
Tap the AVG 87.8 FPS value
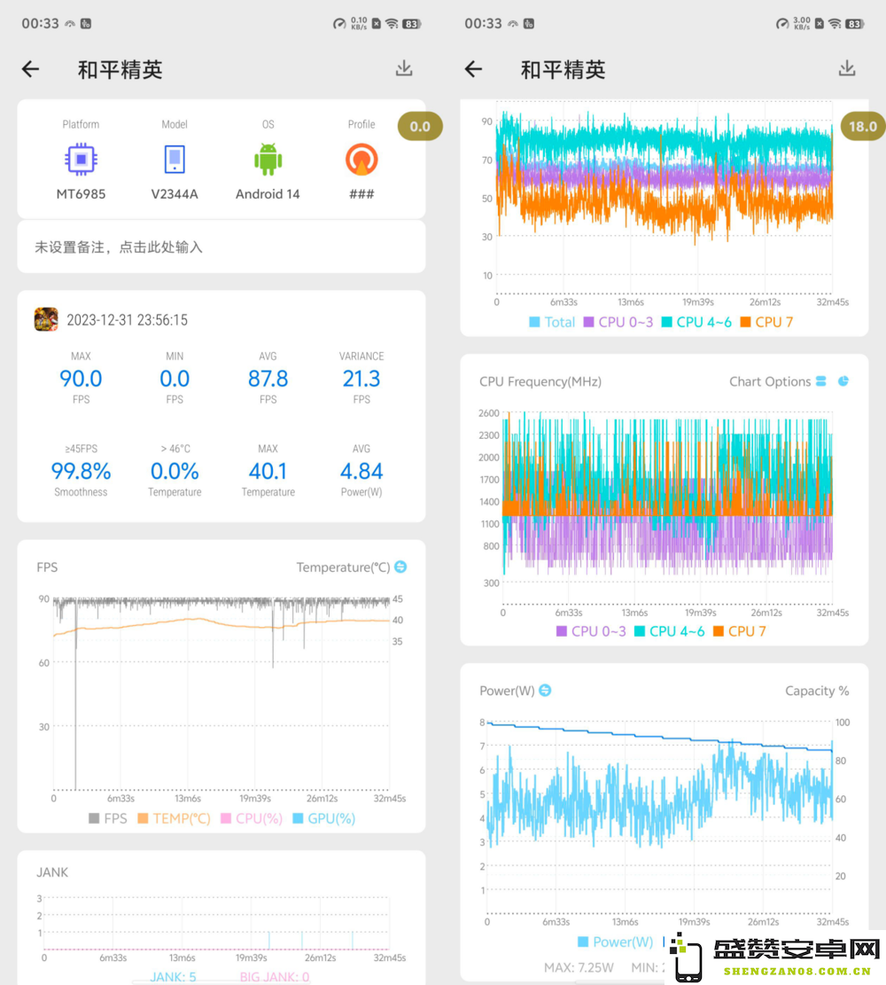(x=268, y=379)
